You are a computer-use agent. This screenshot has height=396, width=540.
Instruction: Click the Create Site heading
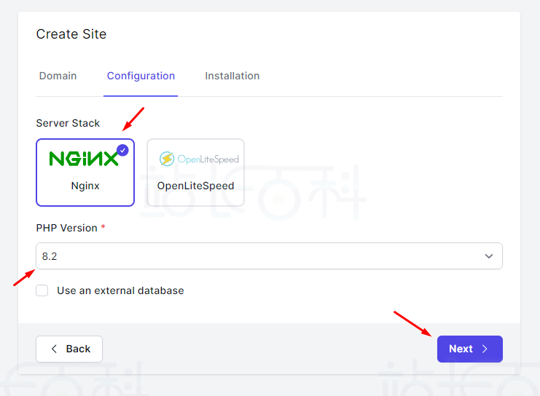[71, 34]
